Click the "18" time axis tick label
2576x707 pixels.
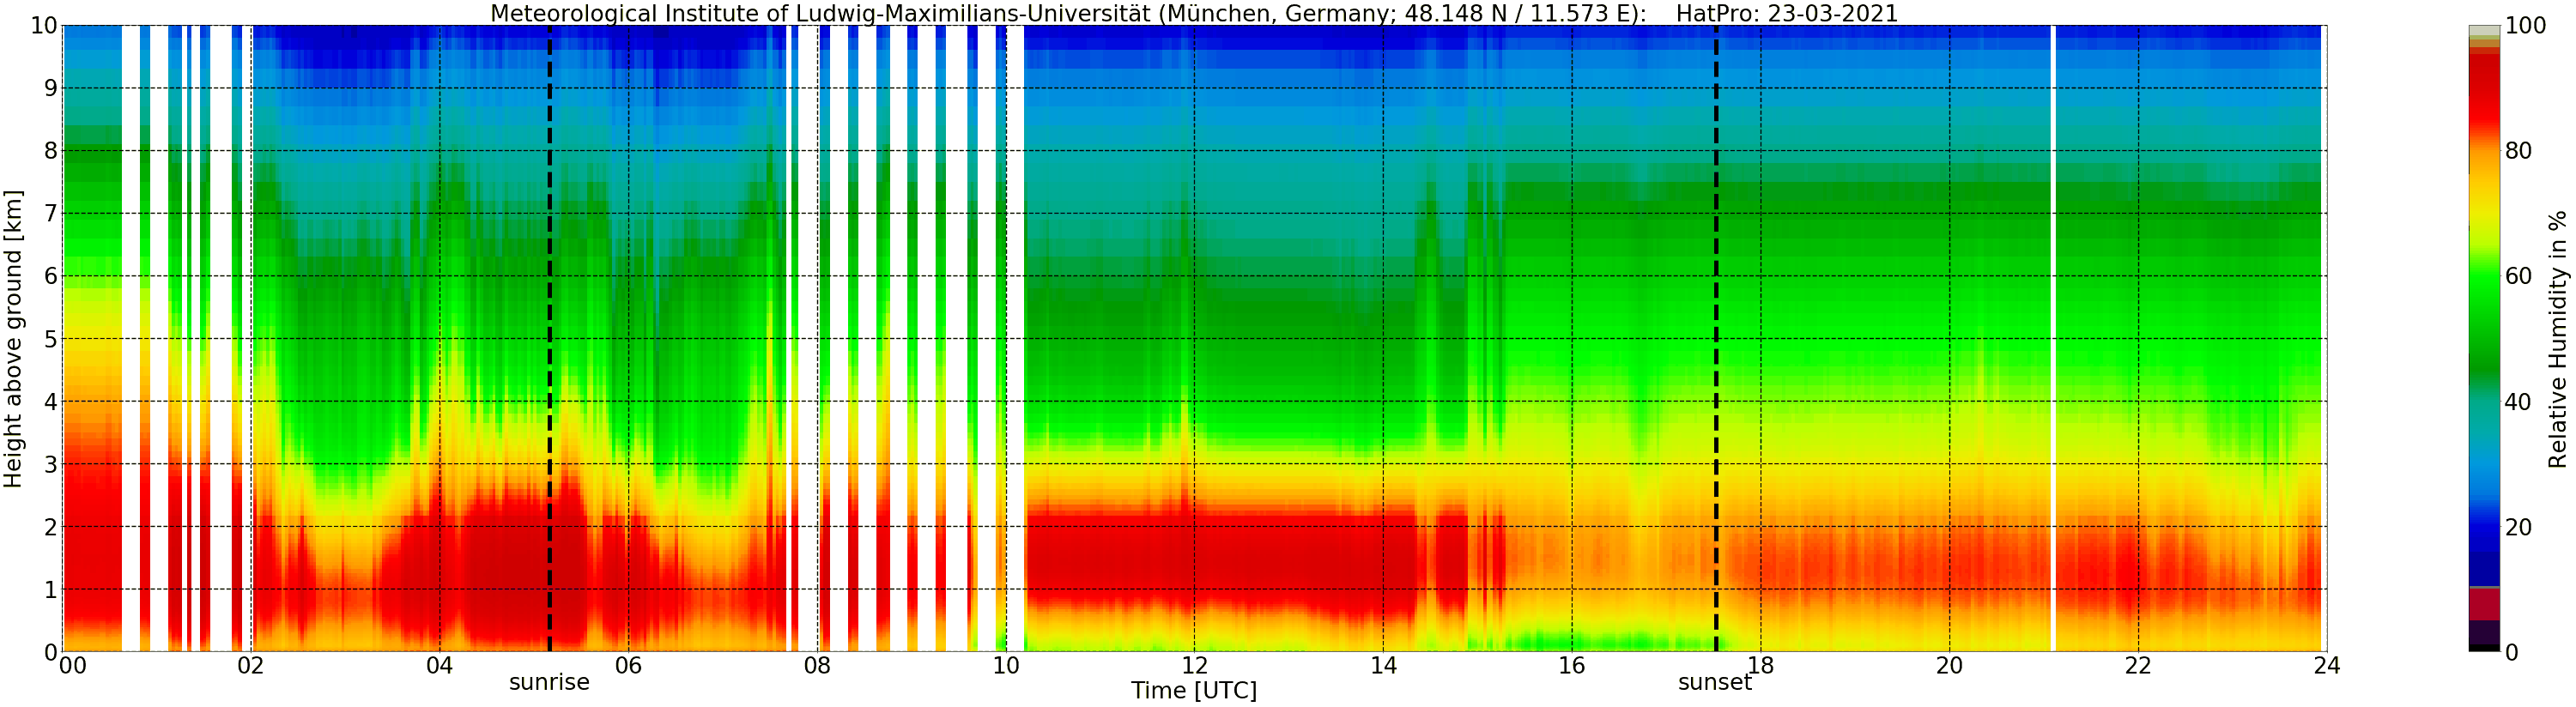[x=1760, y=666]
